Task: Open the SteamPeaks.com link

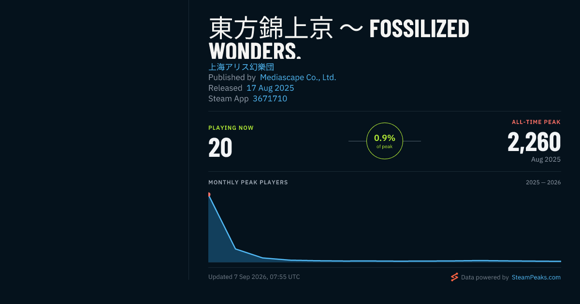Action: point(536,277)
